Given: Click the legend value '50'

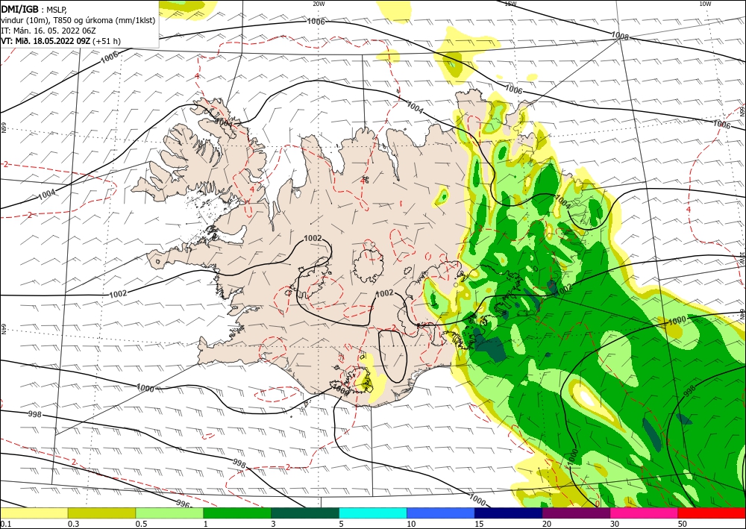Looking at the screenshot, I should click(x=683, y=524).
